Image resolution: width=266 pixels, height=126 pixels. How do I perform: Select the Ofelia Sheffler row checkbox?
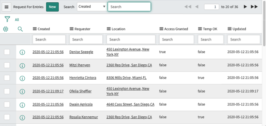[x=7, y=91]
